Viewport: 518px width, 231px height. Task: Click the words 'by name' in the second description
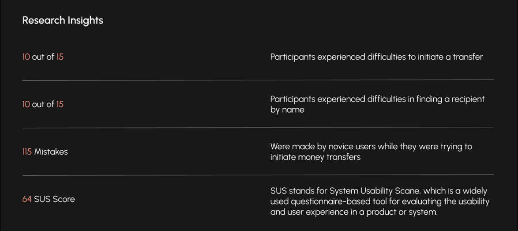coord(287,110)
